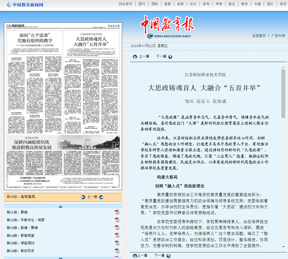Click the article headline 大思政铸魂育人 大融合“五育并举”
The image size is (288, 259).
coord(204,88)
